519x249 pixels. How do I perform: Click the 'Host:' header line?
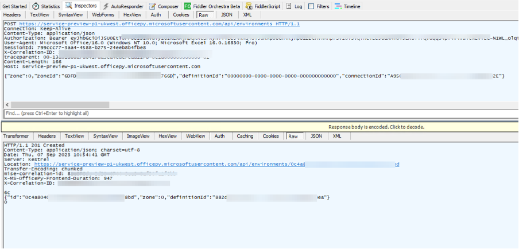[x=102, y=67]
